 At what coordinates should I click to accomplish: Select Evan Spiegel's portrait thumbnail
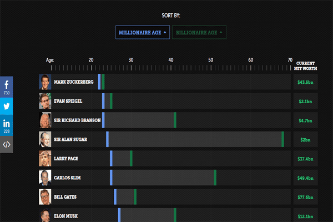(x=45, y=101)
